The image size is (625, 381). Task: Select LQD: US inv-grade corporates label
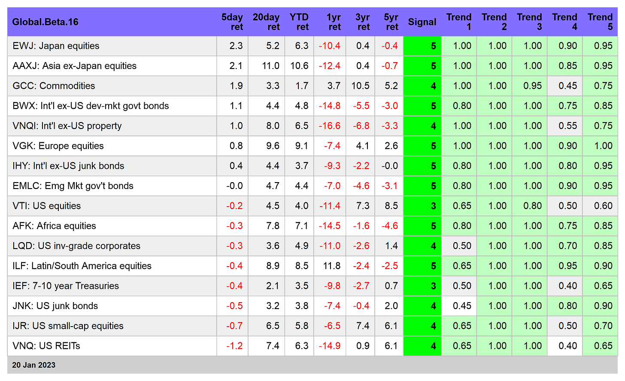click(76, 246)
